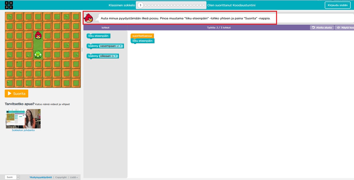This screenshot has height=180, width=354.
Task: Open the Sokkelon johdanto video thumbnail
Action: pyautogui.click(x=23, y=119)
